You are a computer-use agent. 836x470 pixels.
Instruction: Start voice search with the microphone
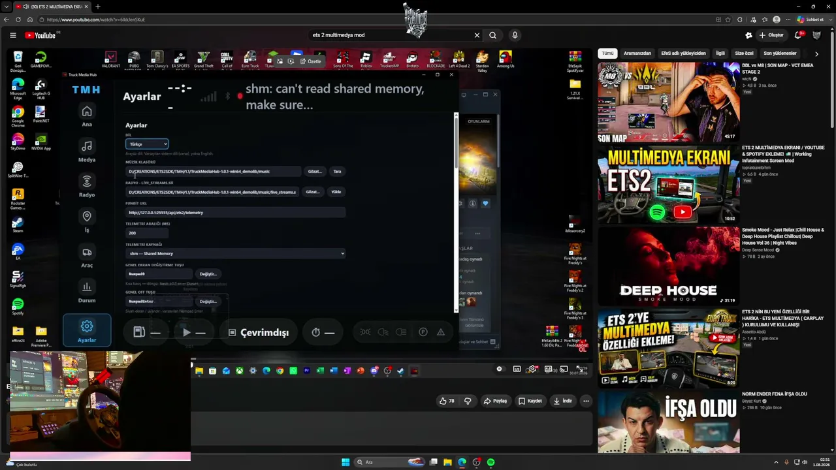point(515,35)
